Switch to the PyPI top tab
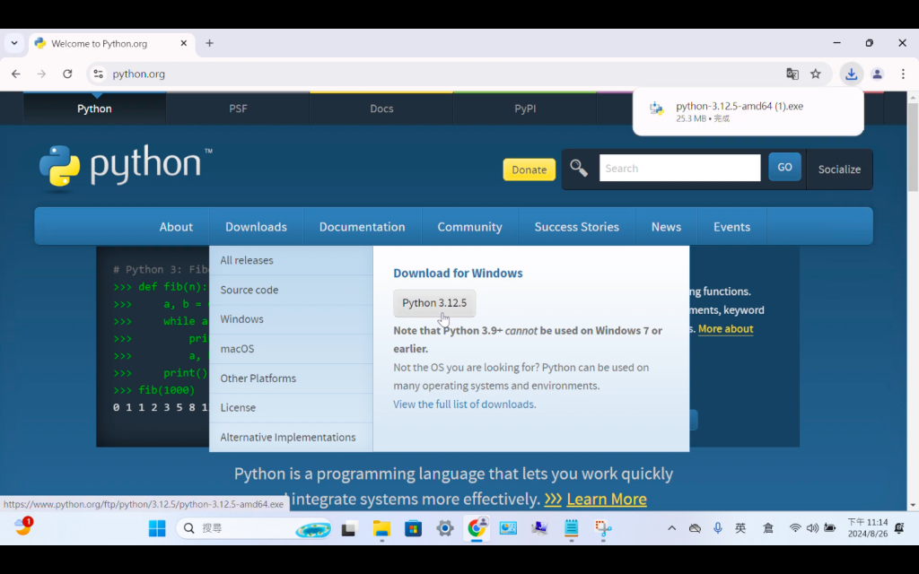Image resolution: width=919 pixels, height=574 pixels. [x=525, y=109]
